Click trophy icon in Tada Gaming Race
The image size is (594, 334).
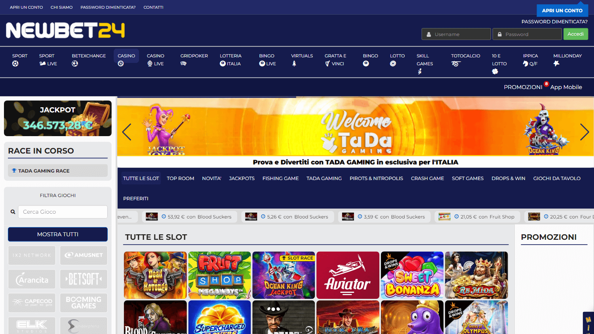14,171
